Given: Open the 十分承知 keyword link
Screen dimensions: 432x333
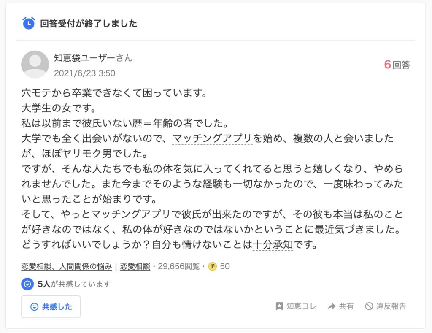Looking at the screenshot, I should (x=273, y=245).
